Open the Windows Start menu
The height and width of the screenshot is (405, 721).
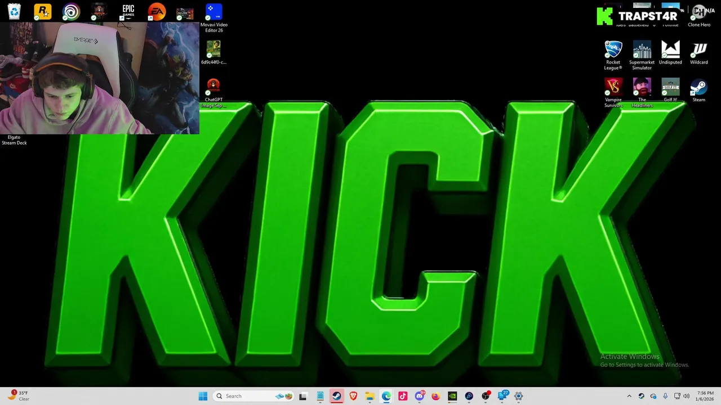pos(203,396)
